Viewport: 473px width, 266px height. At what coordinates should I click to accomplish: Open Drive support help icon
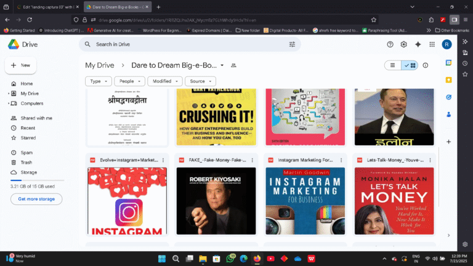click(390, 44)
